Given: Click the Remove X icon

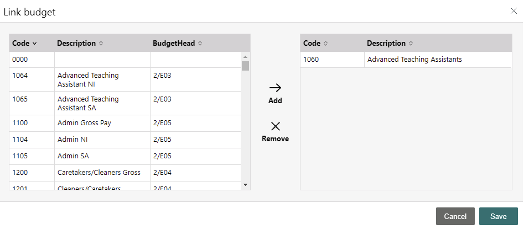Looking at the screenshot, I should coord(276,126).
